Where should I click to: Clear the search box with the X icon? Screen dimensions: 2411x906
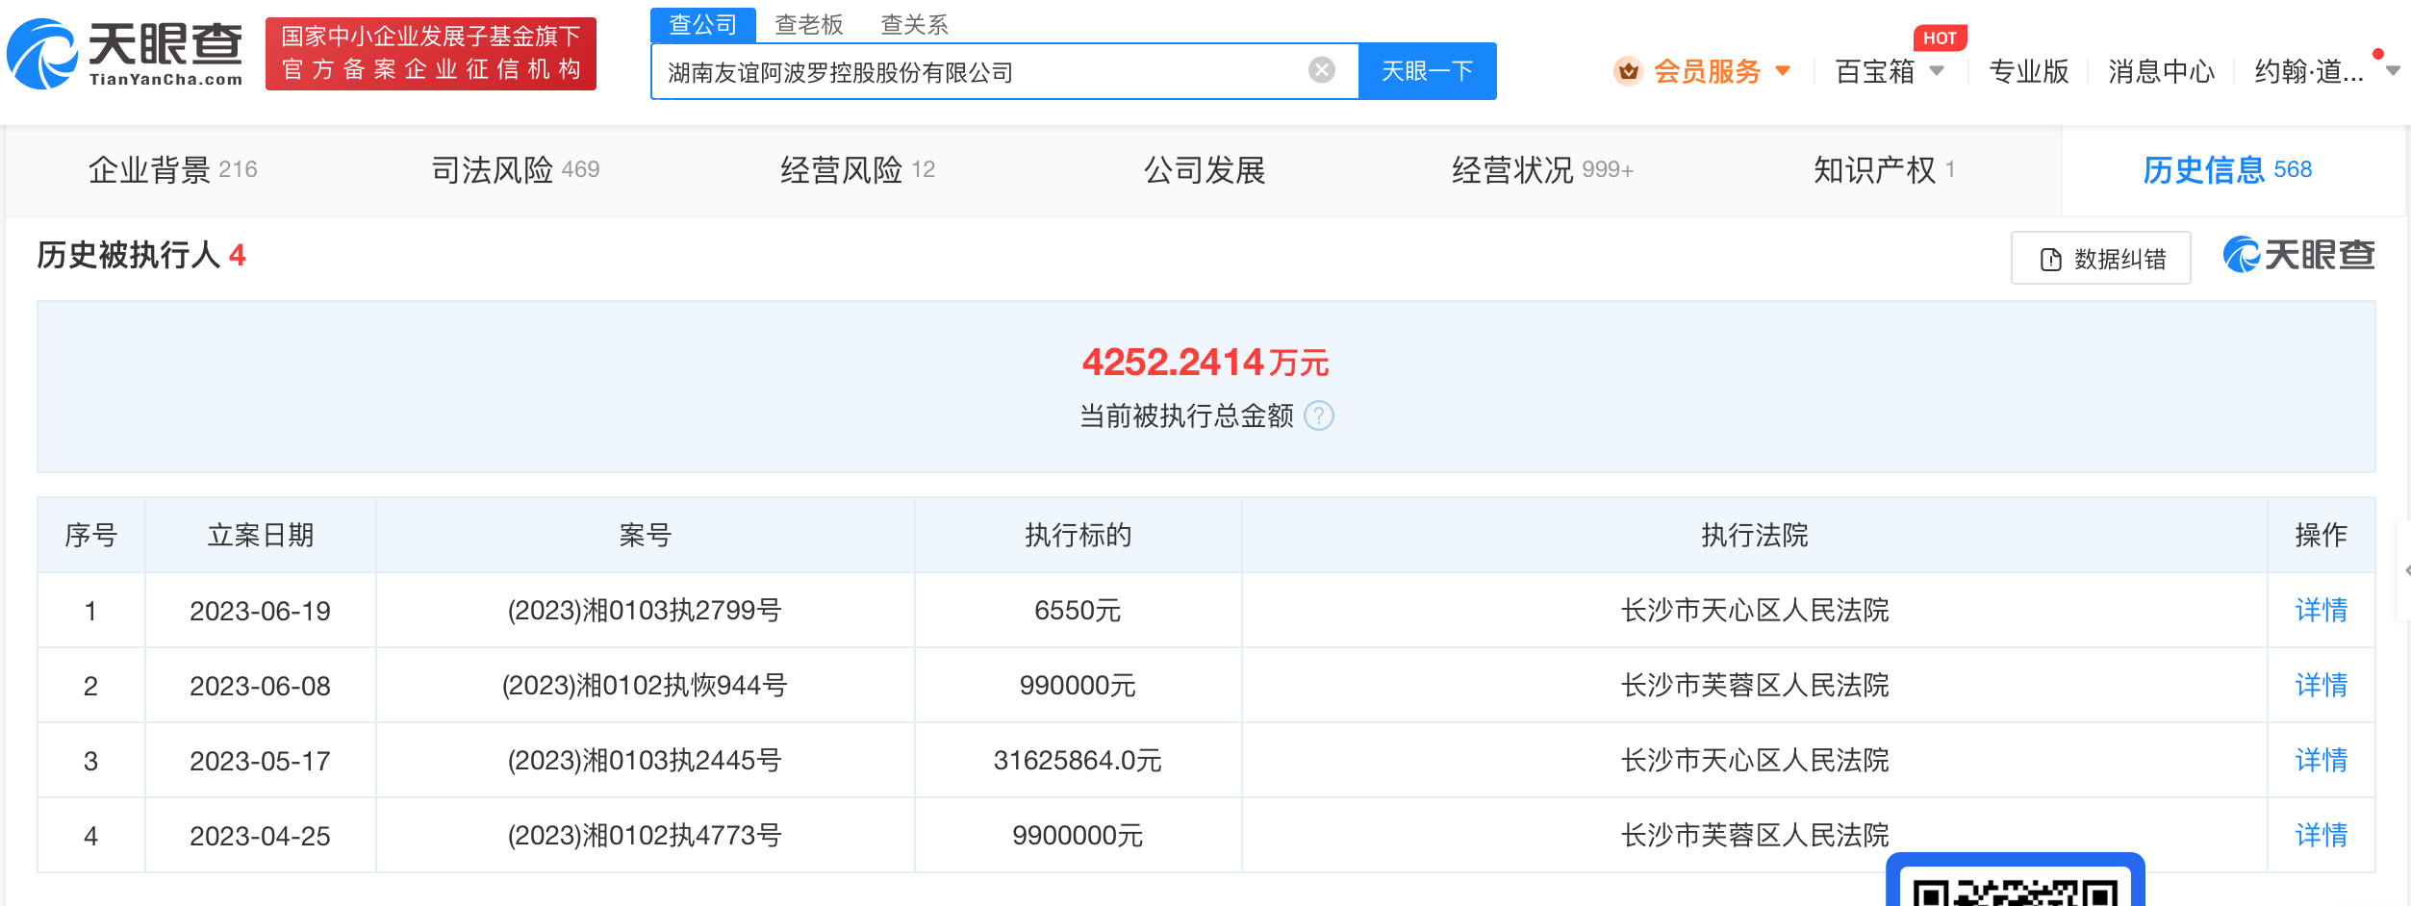(1321, 70)
